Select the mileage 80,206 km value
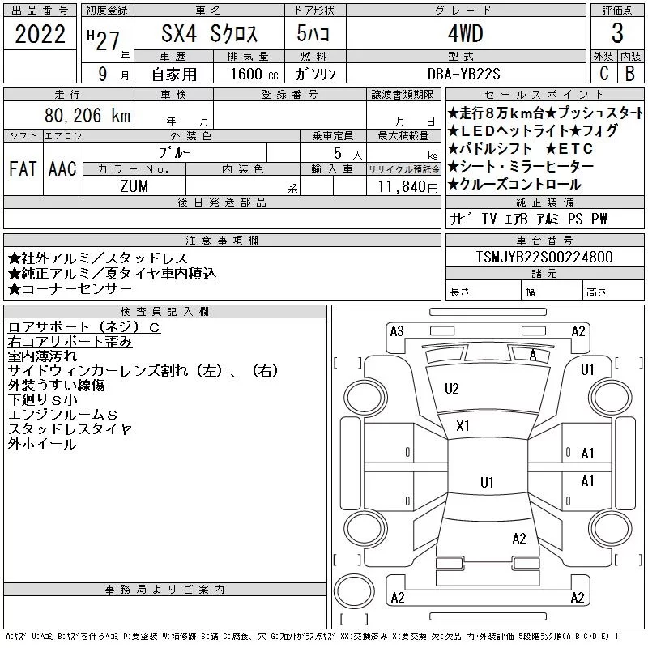Screen dimensions: 648x648 (87, 115)
